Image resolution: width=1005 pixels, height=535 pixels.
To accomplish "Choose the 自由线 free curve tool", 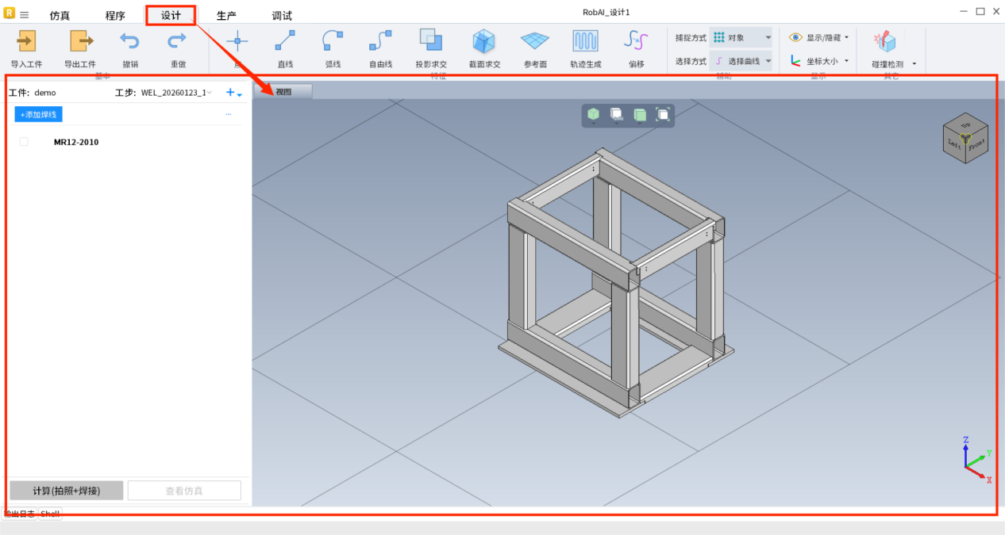I will 380,41.
